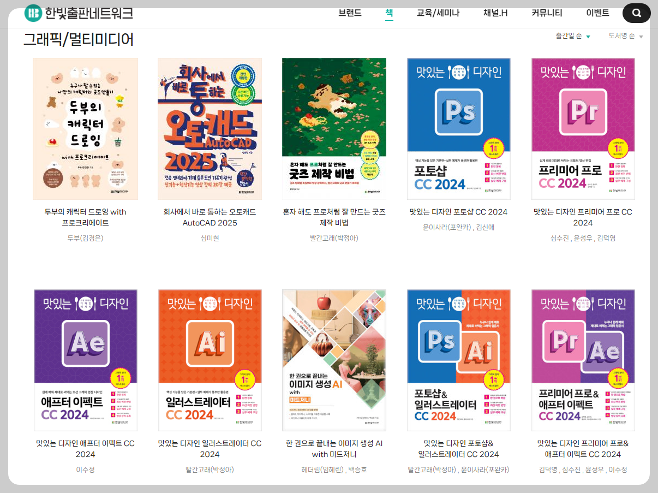Click authors 김덕영 , 심수진 , 윤성우 , 이수정
The height and width of the screenshot is (493, 658).
point(583,470)
